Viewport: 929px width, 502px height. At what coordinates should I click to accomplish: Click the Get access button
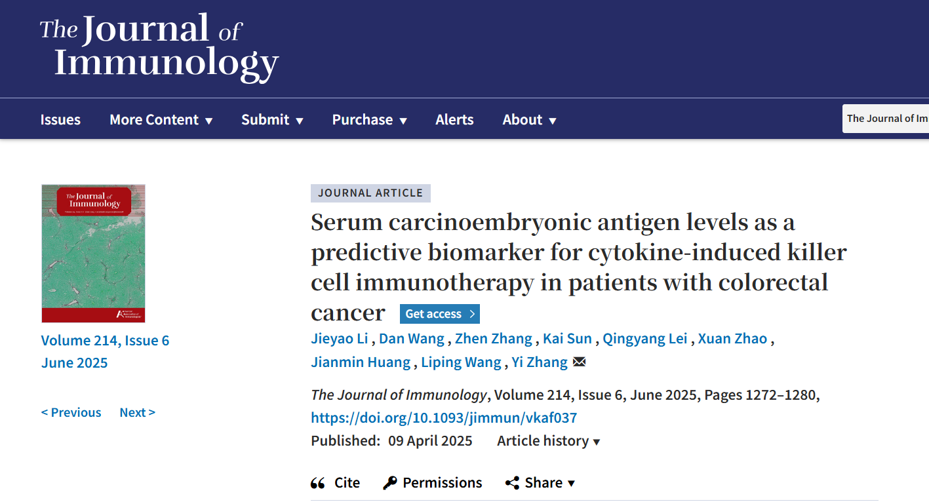[x=440, y=314]
